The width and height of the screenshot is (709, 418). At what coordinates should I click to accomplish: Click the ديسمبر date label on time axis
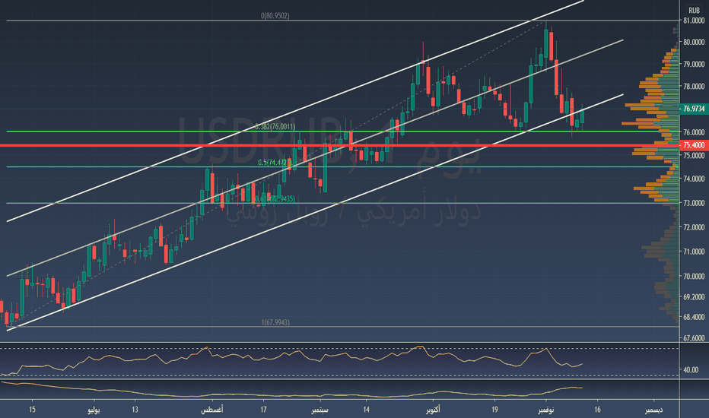coord(653,410)
